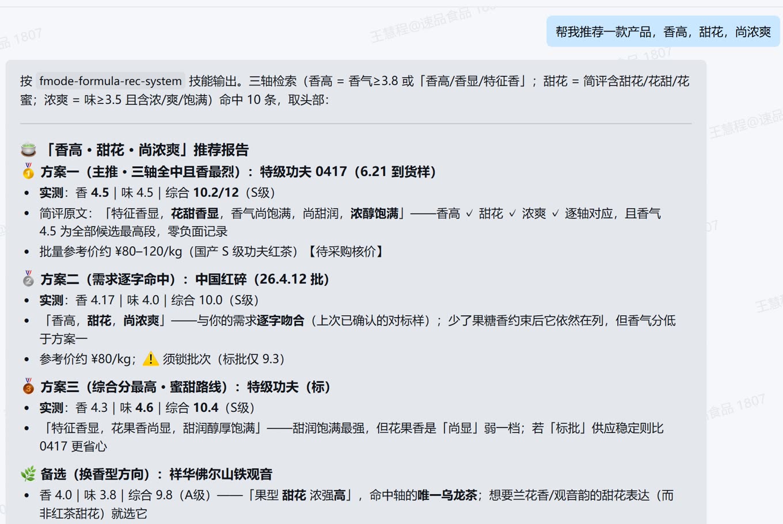Click the tea bowl emoji before the report title
This screenshot has width=783, height=524.
pos(28,150)
